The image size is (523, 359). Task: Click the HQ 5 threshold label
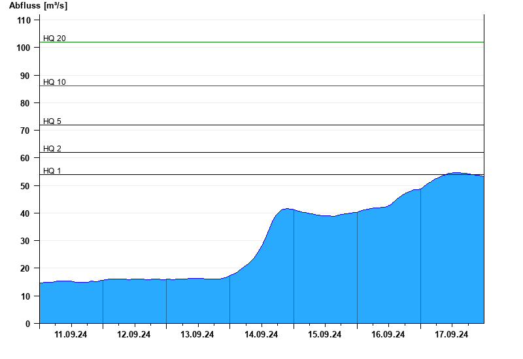pos(52,121)
